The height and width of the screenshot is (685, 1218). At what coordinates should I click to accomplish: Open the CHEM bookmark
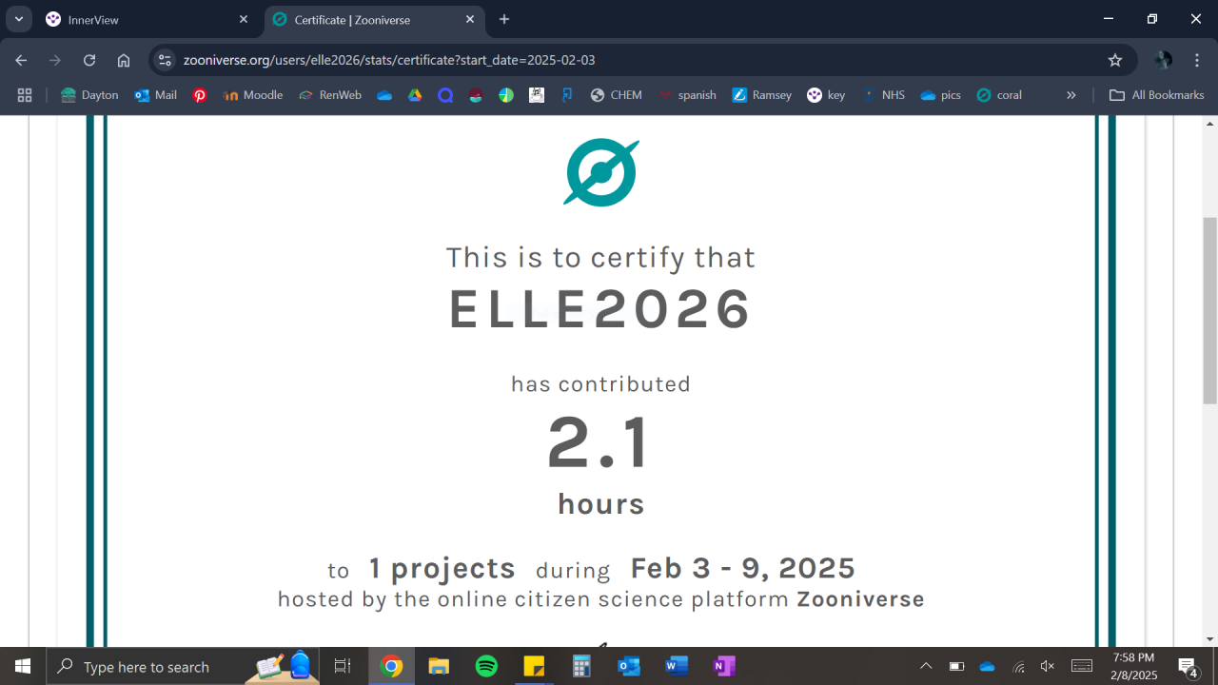click(x=617, y=95)
